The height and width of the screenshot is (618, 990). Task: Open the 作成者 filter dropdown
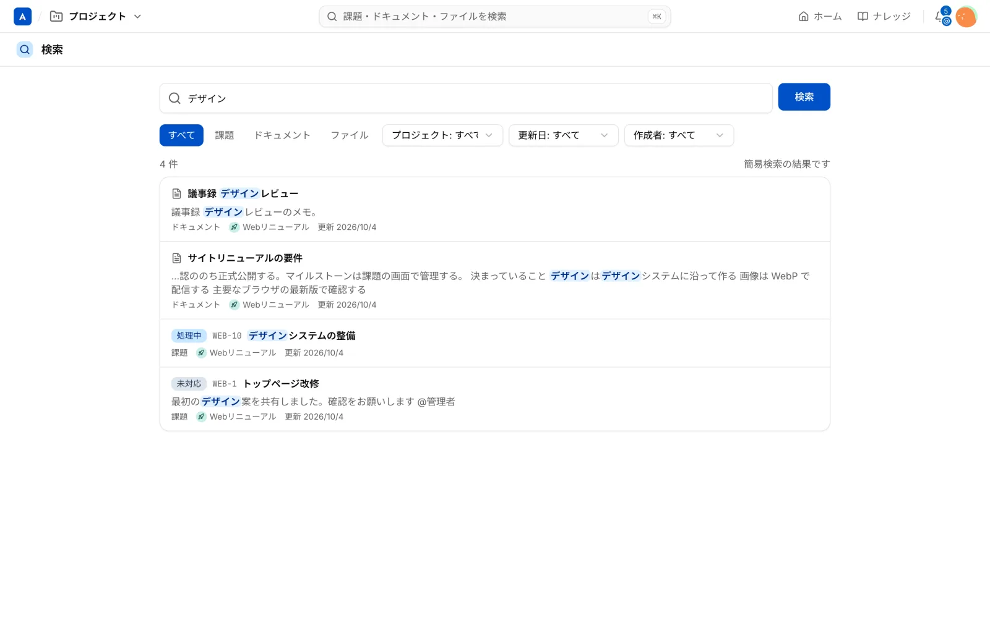coord(679,135)
